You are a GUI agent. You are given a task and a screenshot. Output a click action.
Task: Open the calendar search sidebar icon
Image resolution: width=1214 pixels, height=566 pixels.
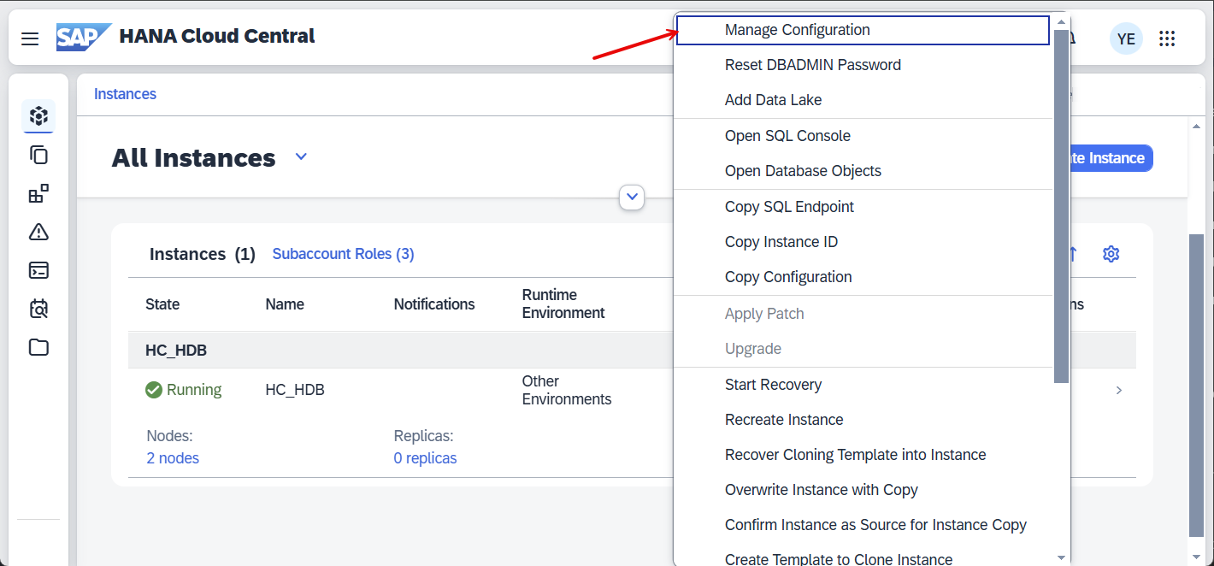[x=38, y=309]
